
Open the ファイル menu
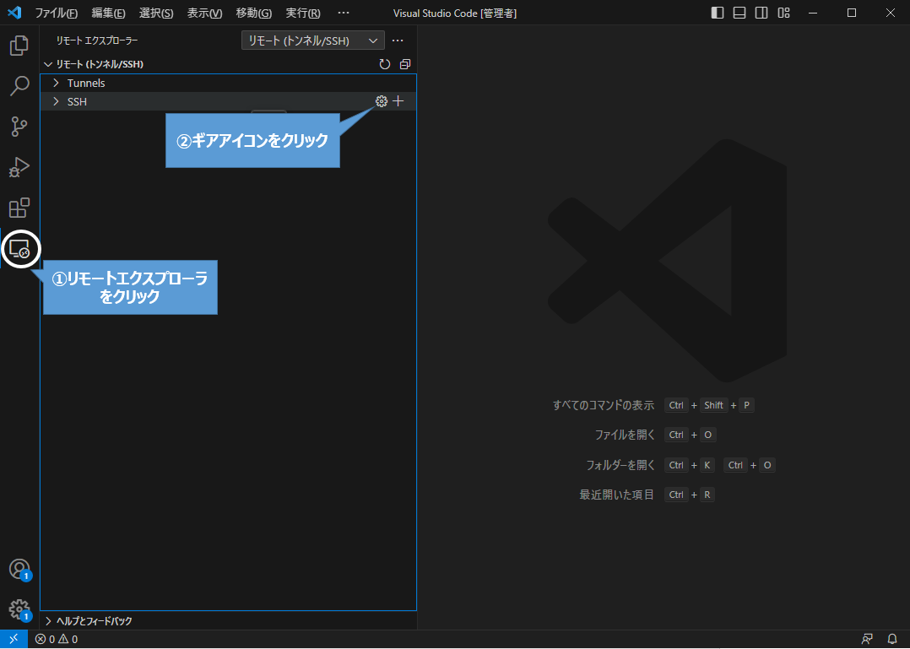click(55, 13)
